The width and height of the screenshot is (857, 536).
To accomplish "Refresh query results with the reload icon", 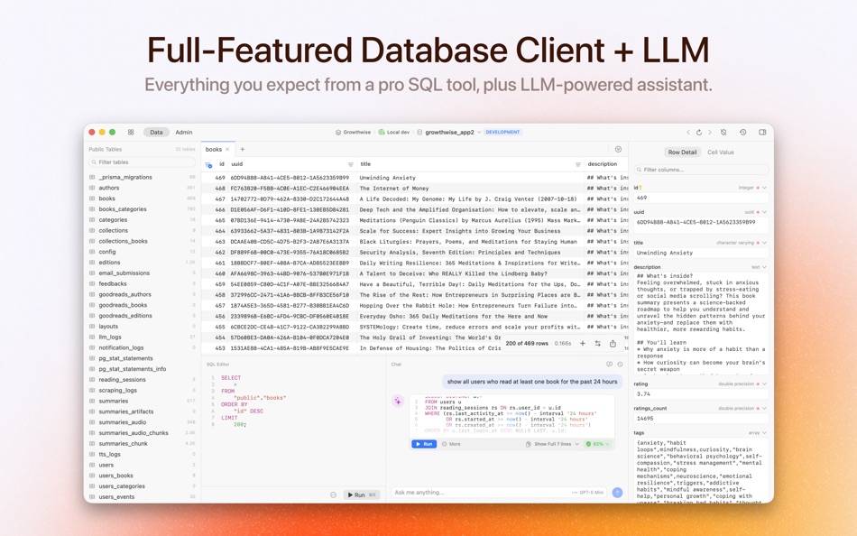I will pyautogui.click(x=598, y=345).
